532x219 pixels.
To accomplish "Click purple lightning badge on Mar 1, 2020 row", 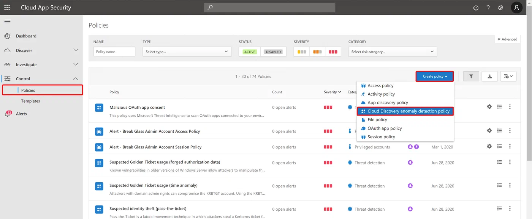I will point(416,147).
